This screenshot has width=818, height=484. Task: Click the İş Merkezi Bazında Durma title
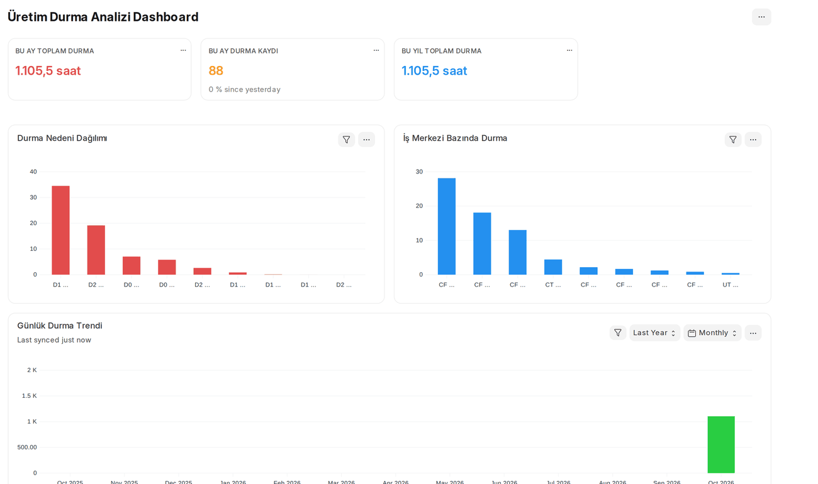(x=455, y=138)
